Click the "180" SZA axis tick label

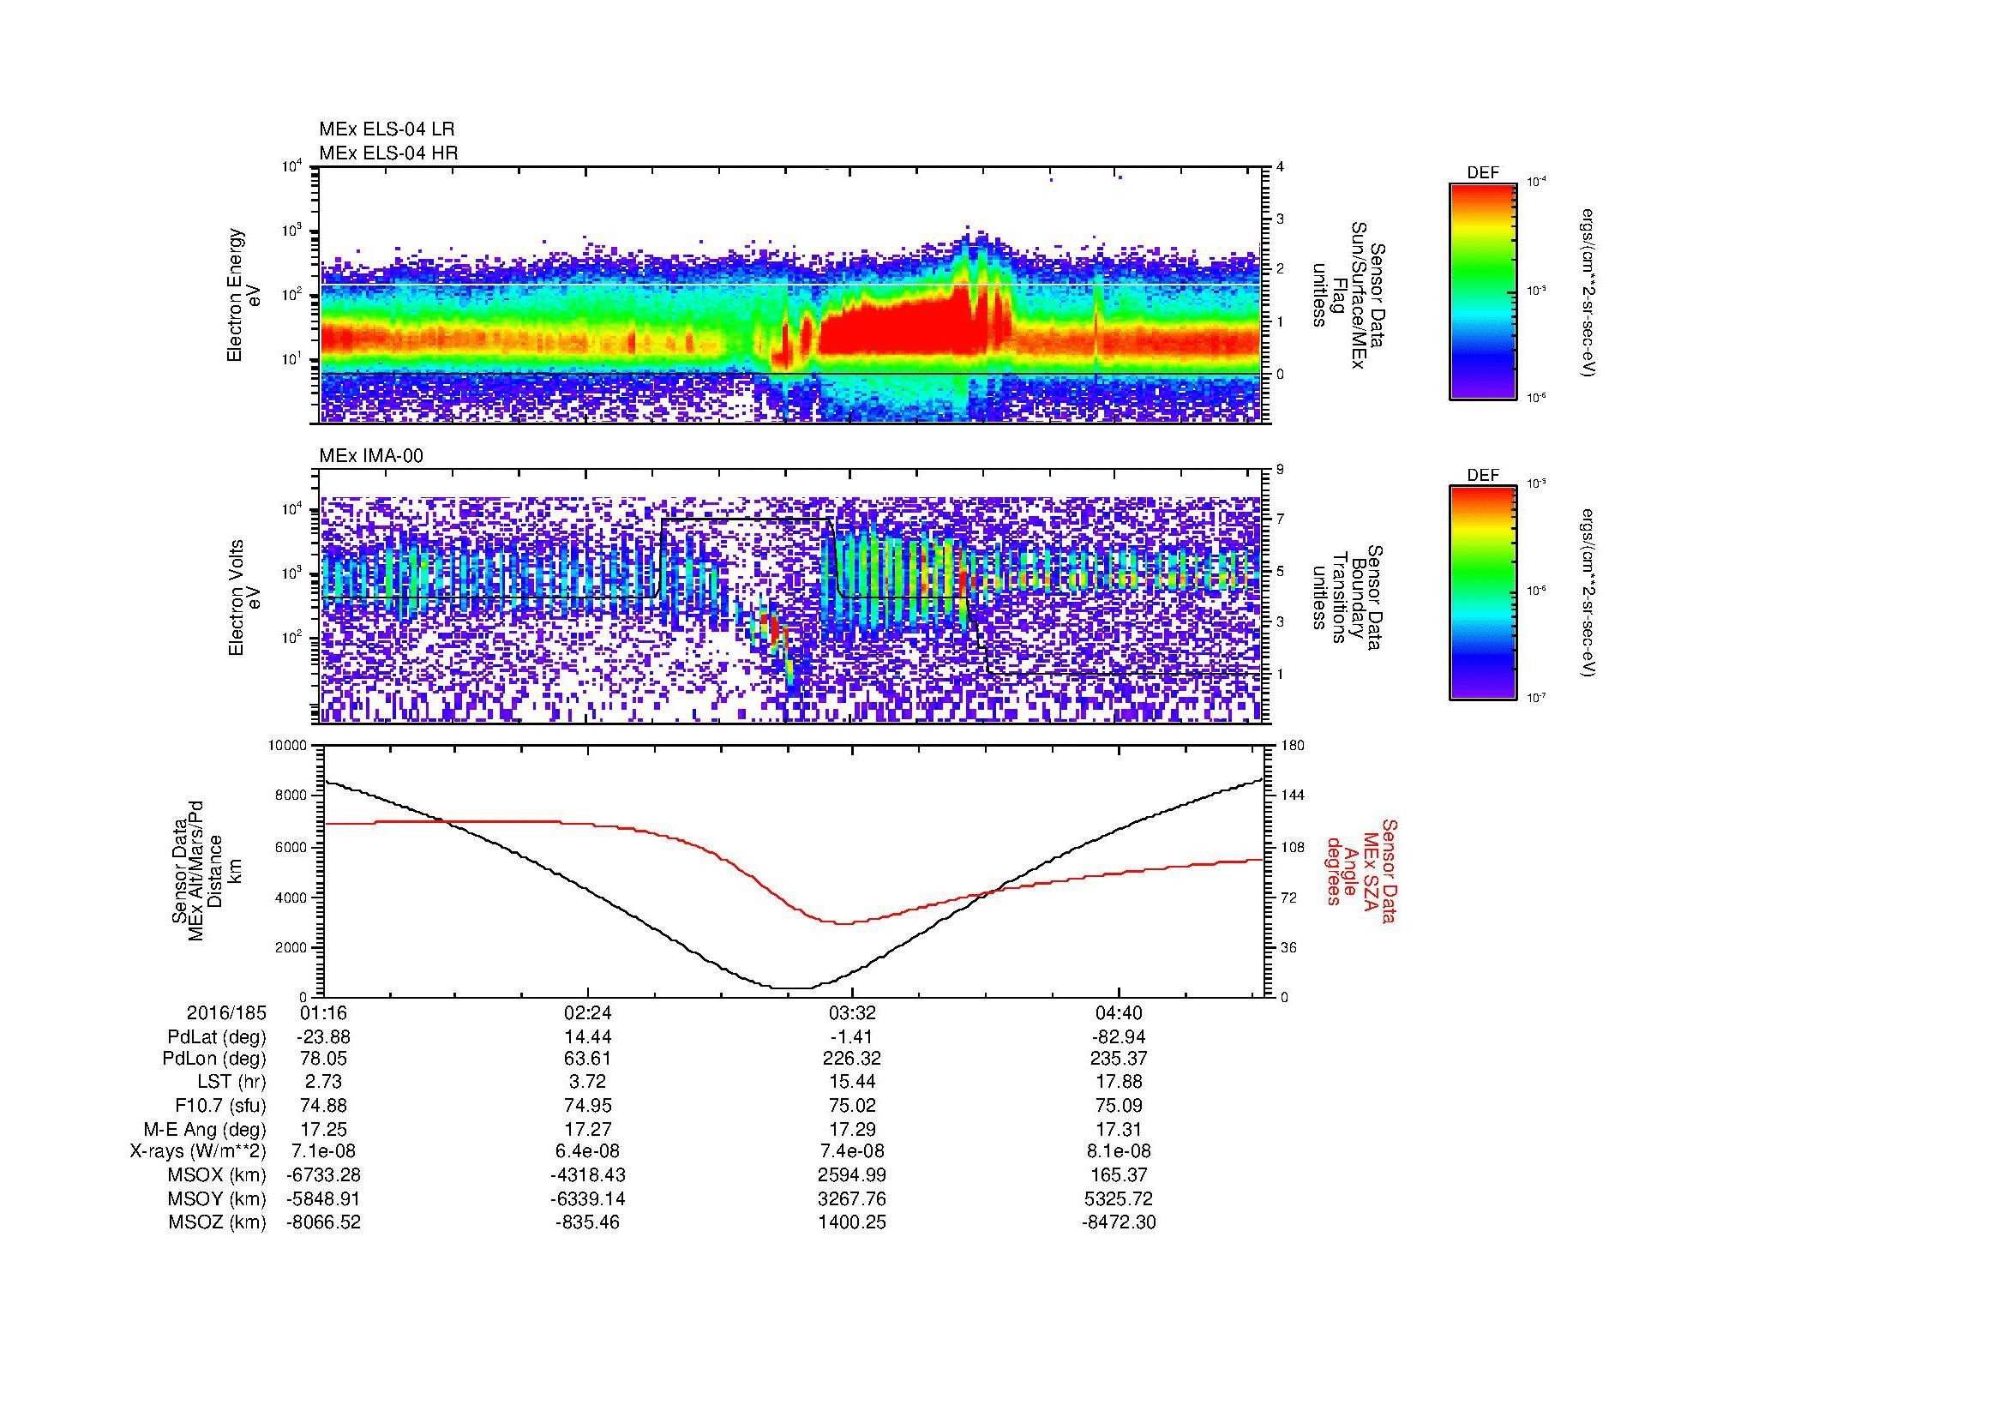1293,746
